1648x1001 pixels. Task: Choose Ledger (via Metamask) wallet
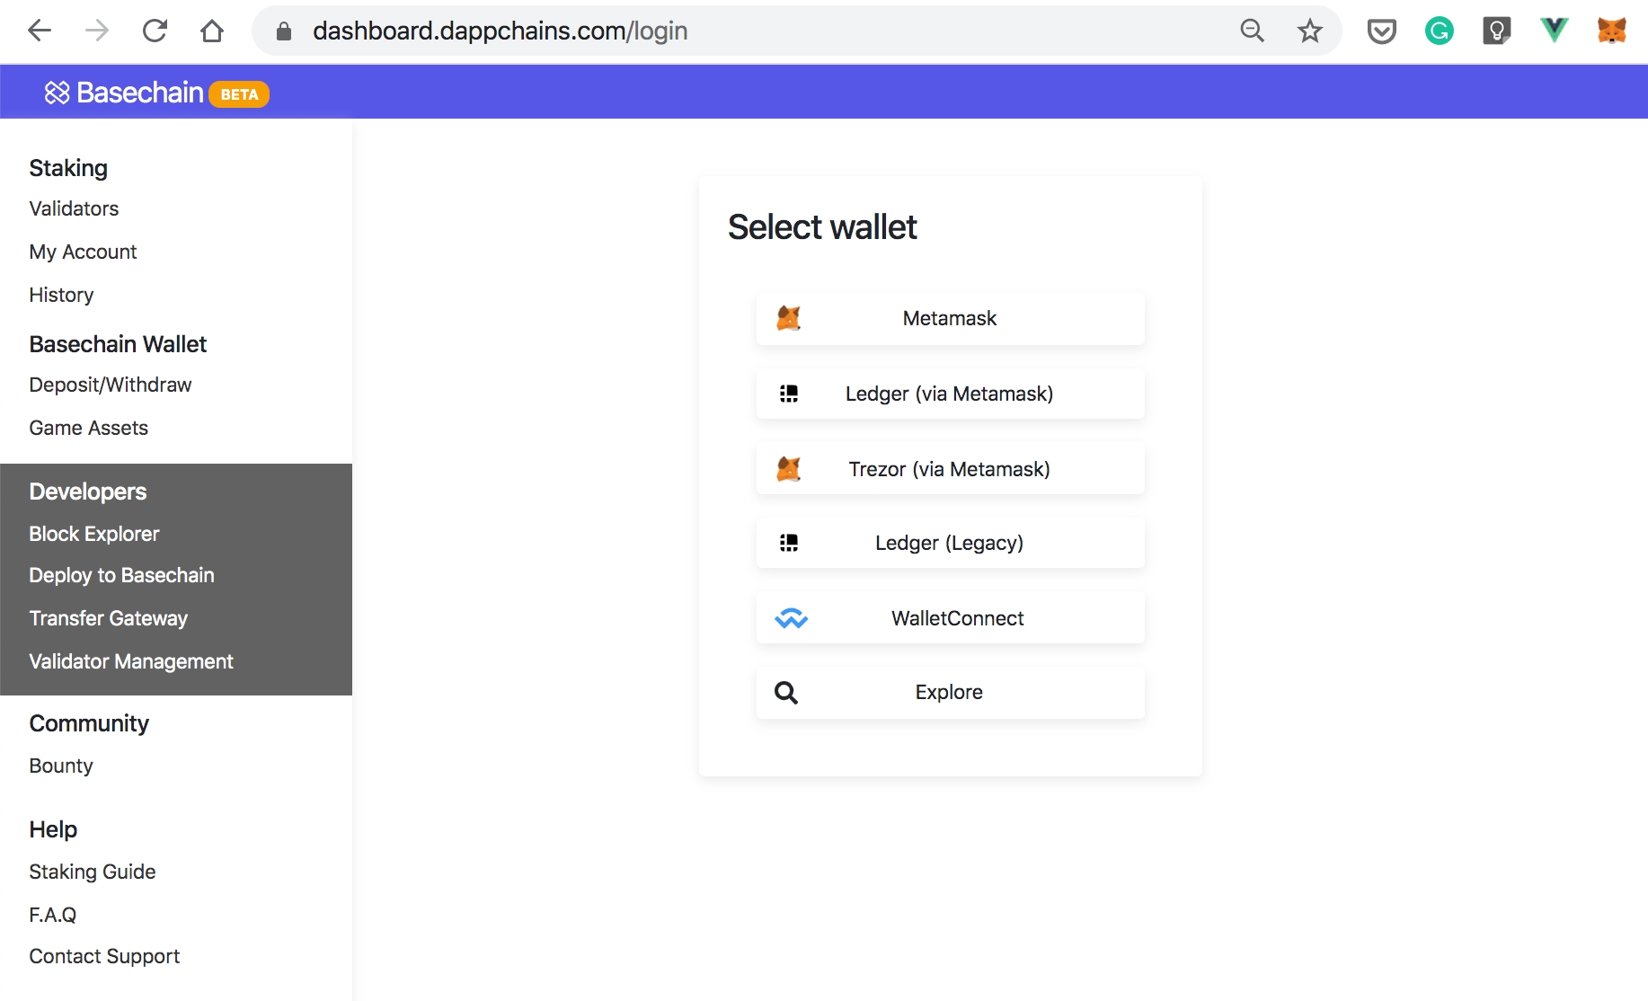coord(950,394)
